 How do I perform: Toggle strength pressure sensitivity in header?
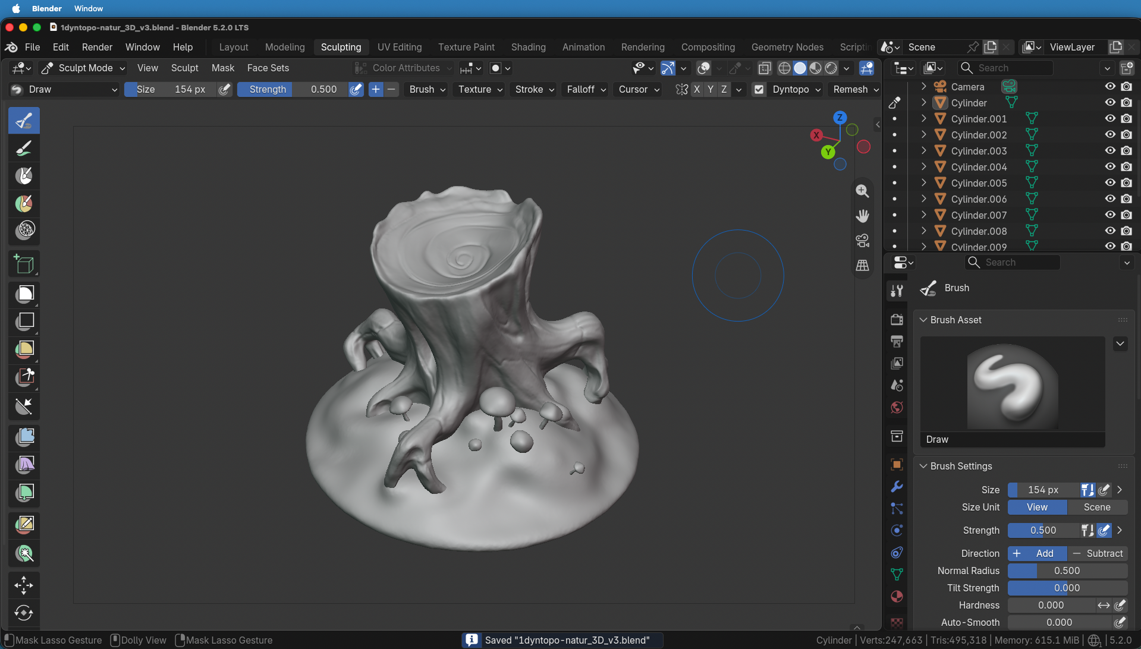(356, 90)
